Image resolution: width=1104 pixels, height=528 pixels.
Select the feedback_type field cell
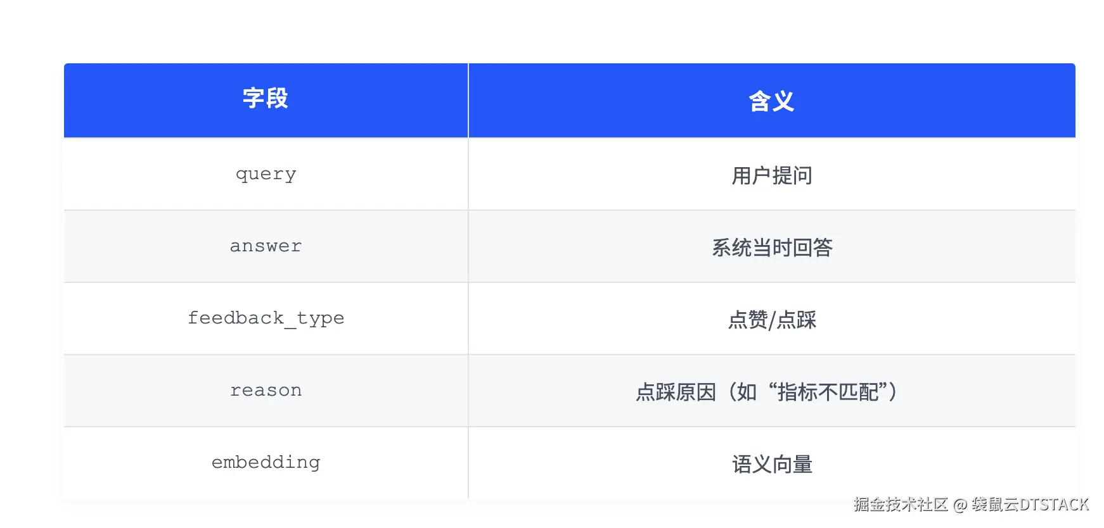click(266, 318)
